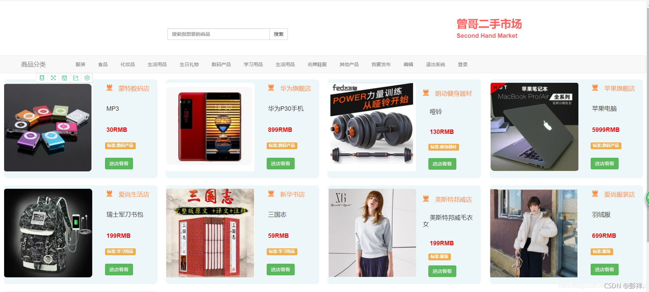
Task: Click 退出系统 in the navigation bar
Action: coord(436,64)
